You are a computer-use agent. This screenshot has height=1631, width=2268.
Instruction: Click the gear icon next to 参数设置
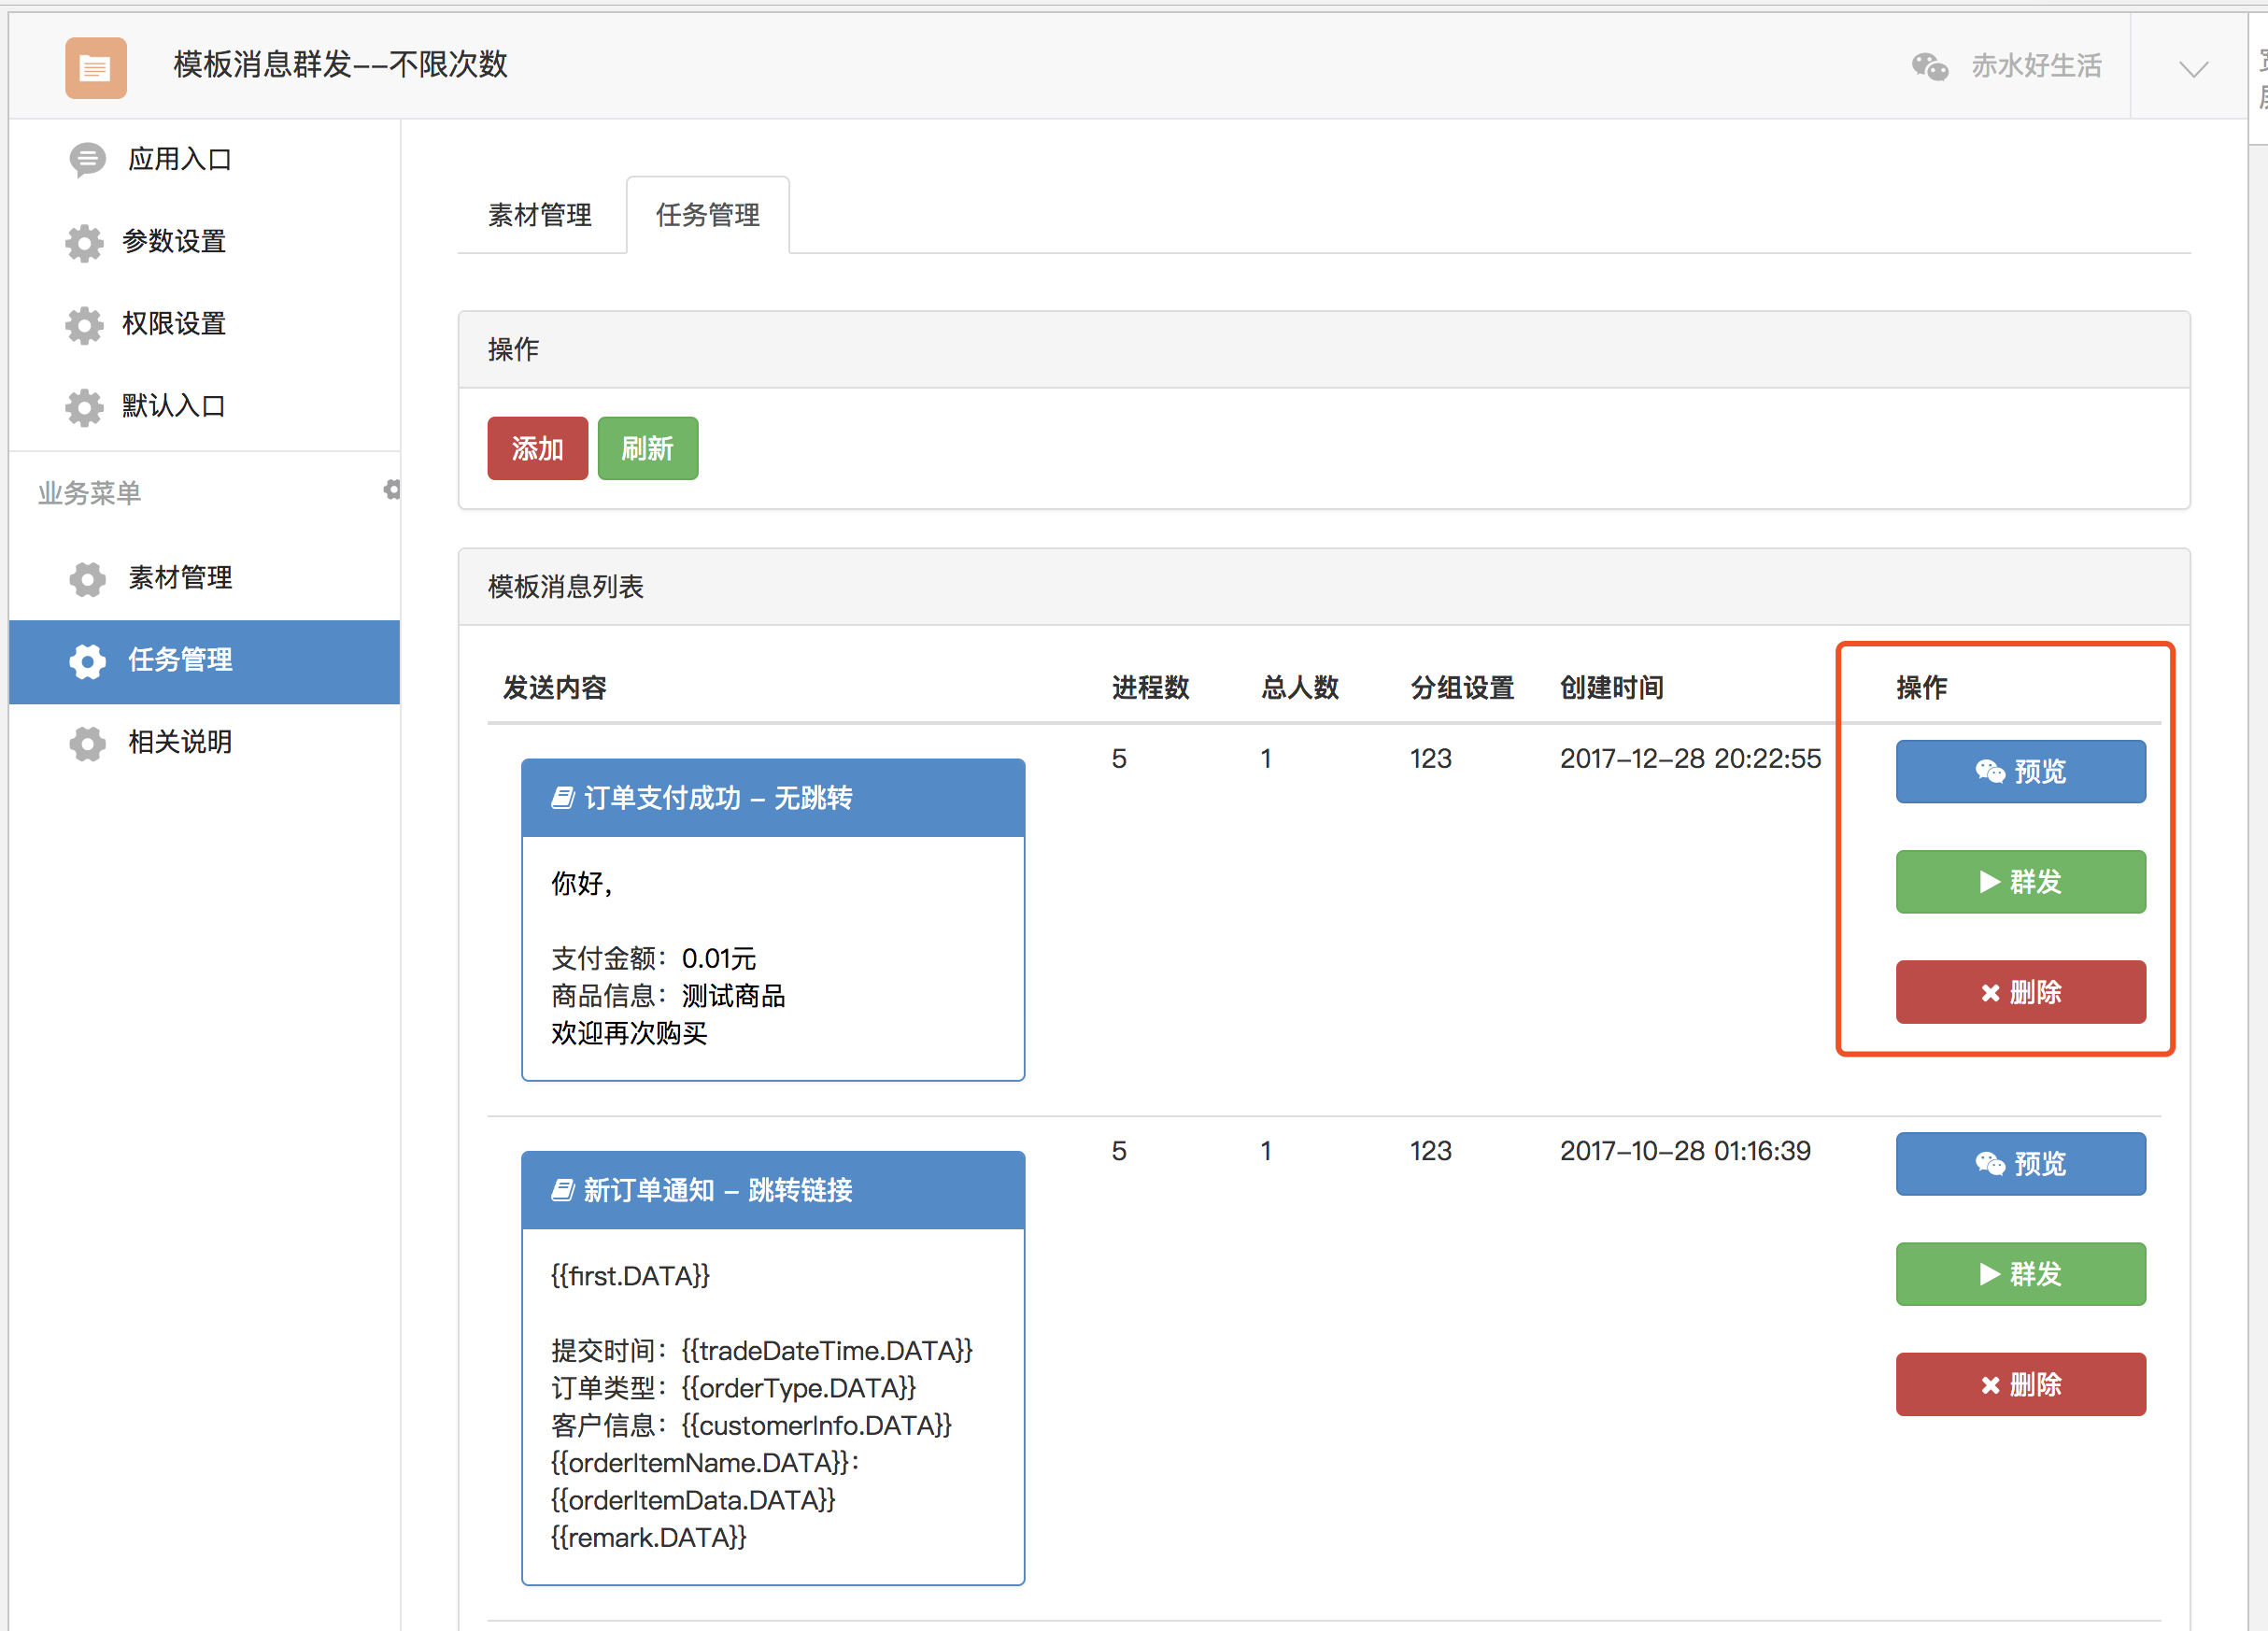(84, 242)
